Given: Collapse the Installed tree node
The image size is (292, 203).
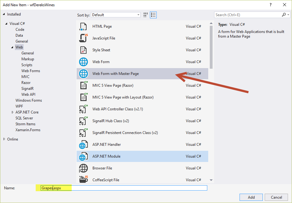Looking at the screenshot, I should pyautogui.click(x=4, y=14).
